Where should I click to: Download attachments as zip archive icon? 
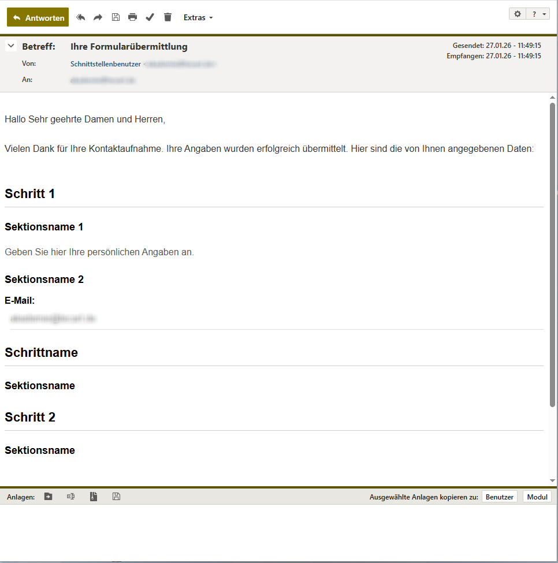(x=94, y=497)
